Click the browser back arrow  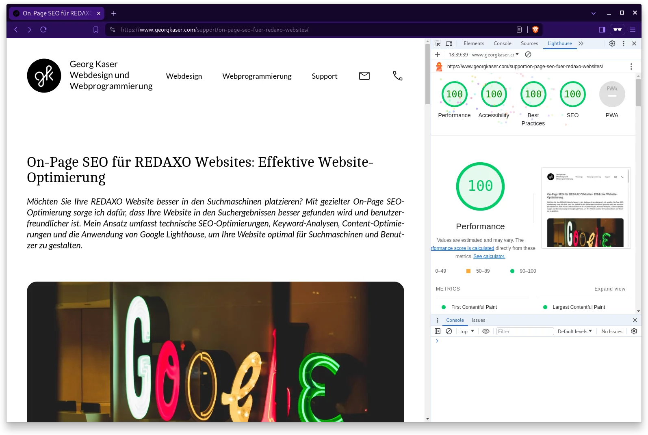click(x=16, y=30)
